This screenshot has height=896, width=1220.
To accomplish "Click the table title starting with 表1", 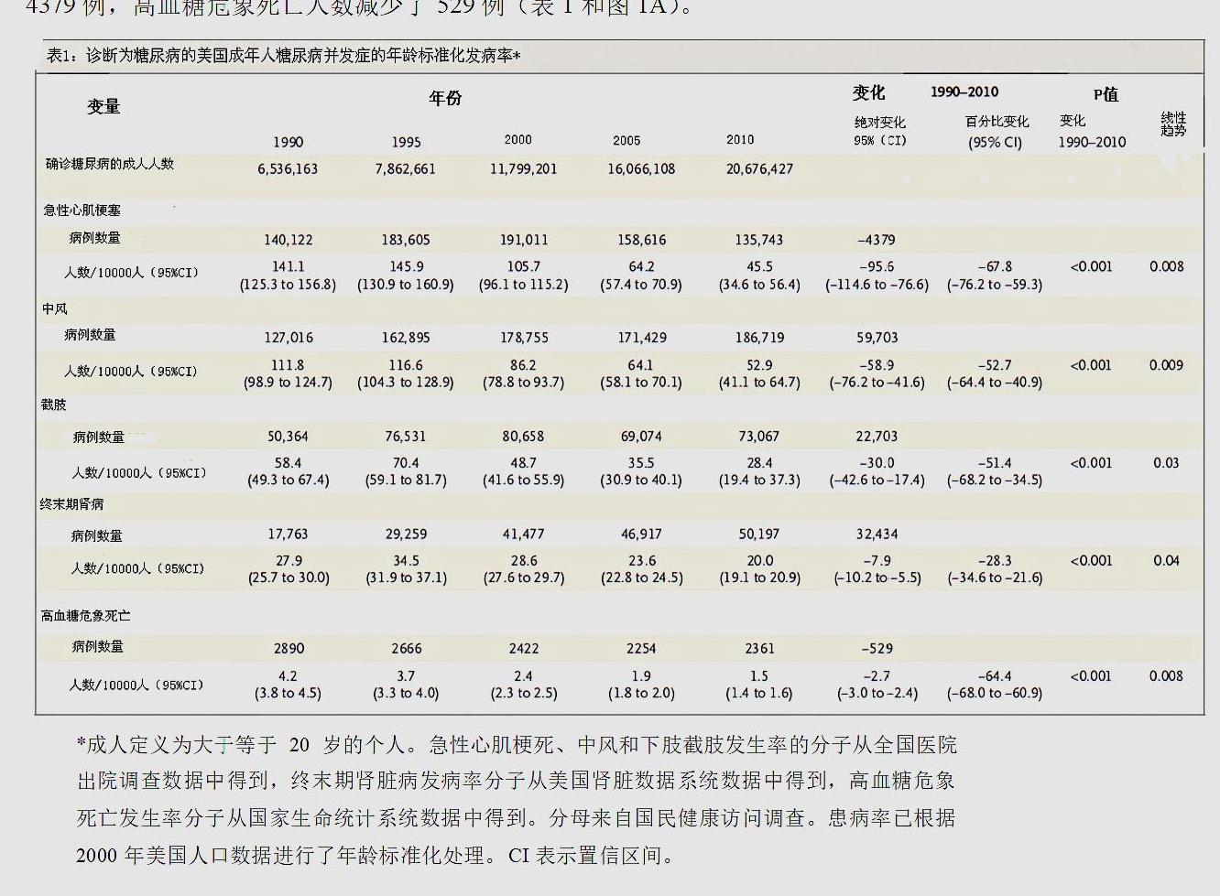I will [283, 56].
